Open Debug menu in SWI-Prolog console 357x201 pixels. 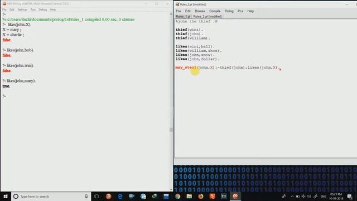(42, 9)
